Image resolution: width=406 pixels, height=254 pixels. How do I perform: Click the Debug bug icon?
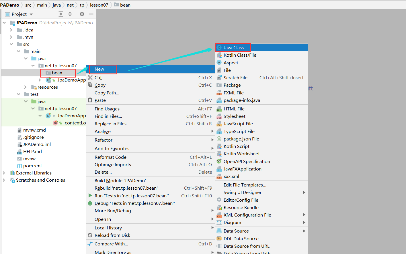pos(90,203)
